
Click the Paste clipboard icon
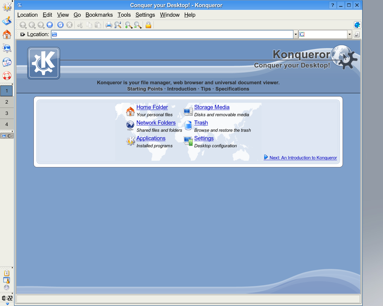(98, 25)
